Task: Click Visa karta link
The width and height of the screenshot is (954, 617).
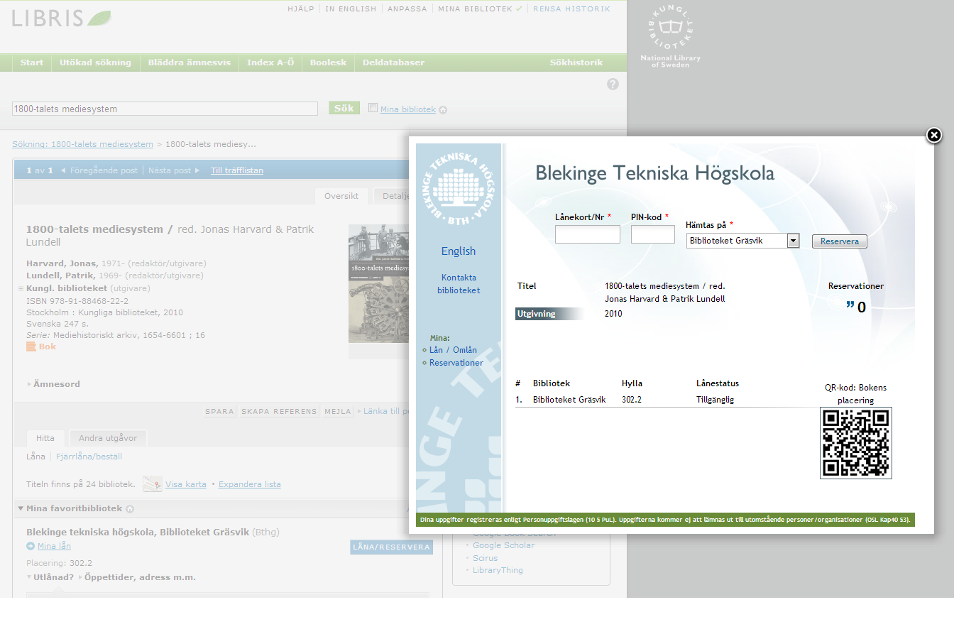Action: (x=186, y=484)
